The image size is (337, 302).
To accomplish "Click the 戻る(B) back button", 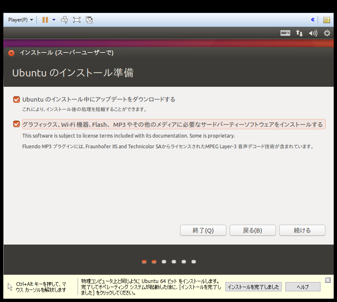I will (x=252, y=231).
